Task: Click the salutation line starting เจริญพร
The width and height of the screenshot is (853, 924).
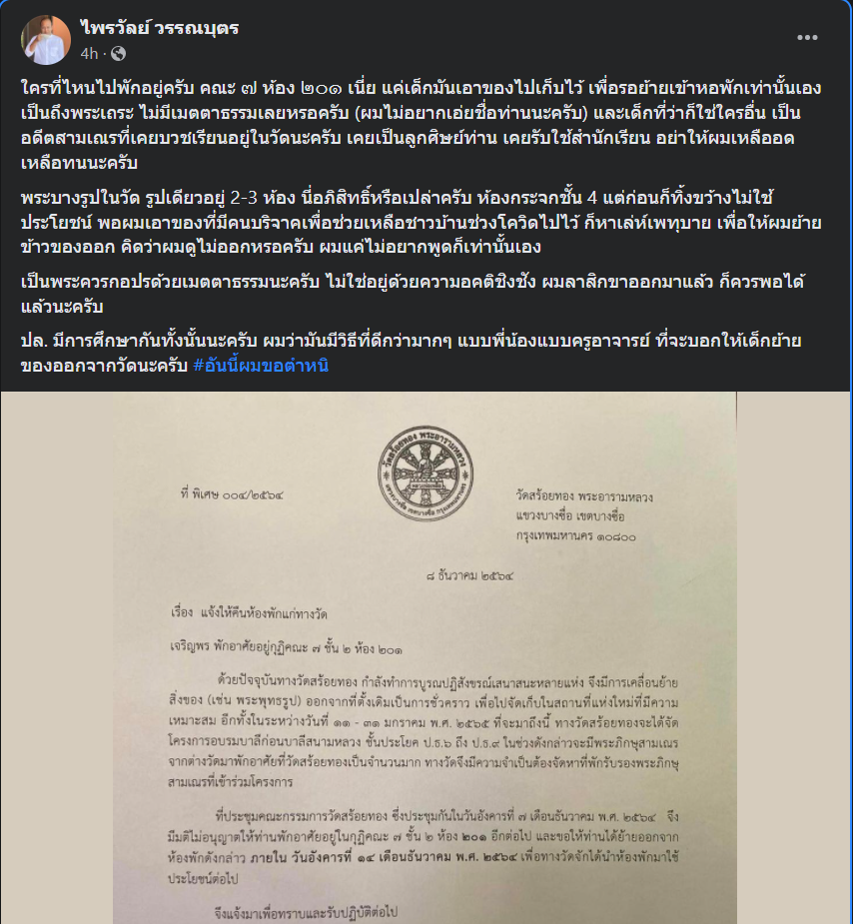Action: coord(286,648)
